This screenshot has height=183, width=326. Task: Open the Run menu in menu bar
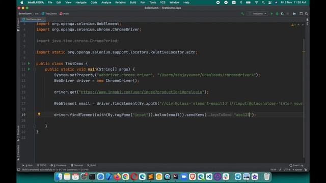[143, 3]
